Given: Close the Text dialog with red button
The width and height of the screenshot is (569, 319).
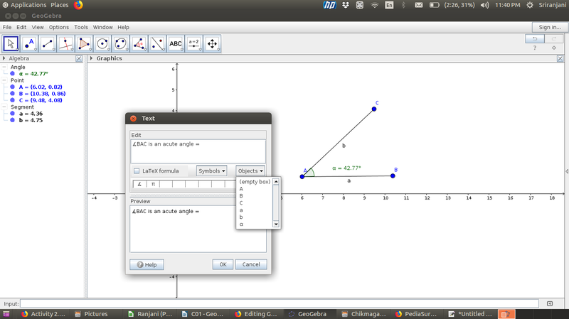Looking at the screenshot, I should tap(133, 119).
